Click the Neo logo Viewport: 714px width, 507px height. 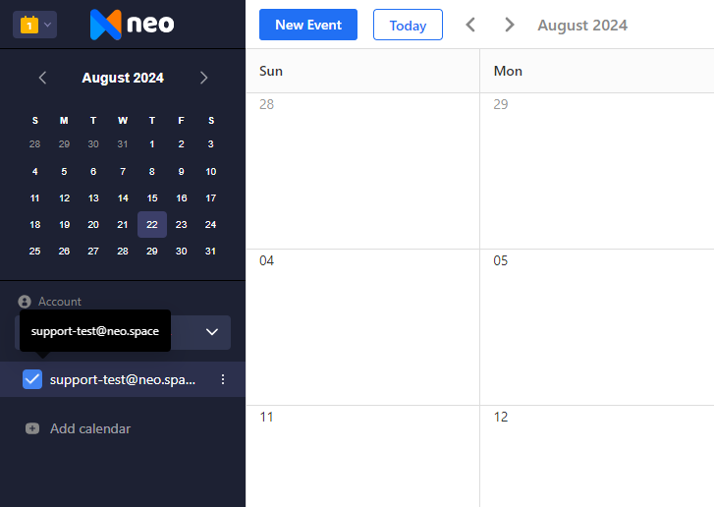[x=132, y=25]
